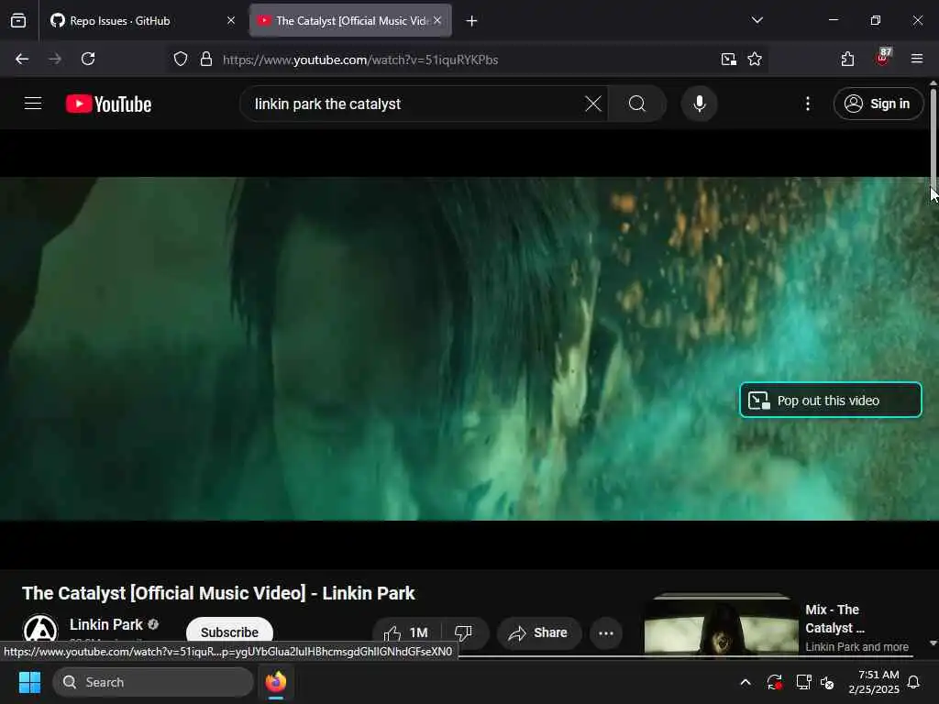Open the muted volume tray icon

click(828, 682)
